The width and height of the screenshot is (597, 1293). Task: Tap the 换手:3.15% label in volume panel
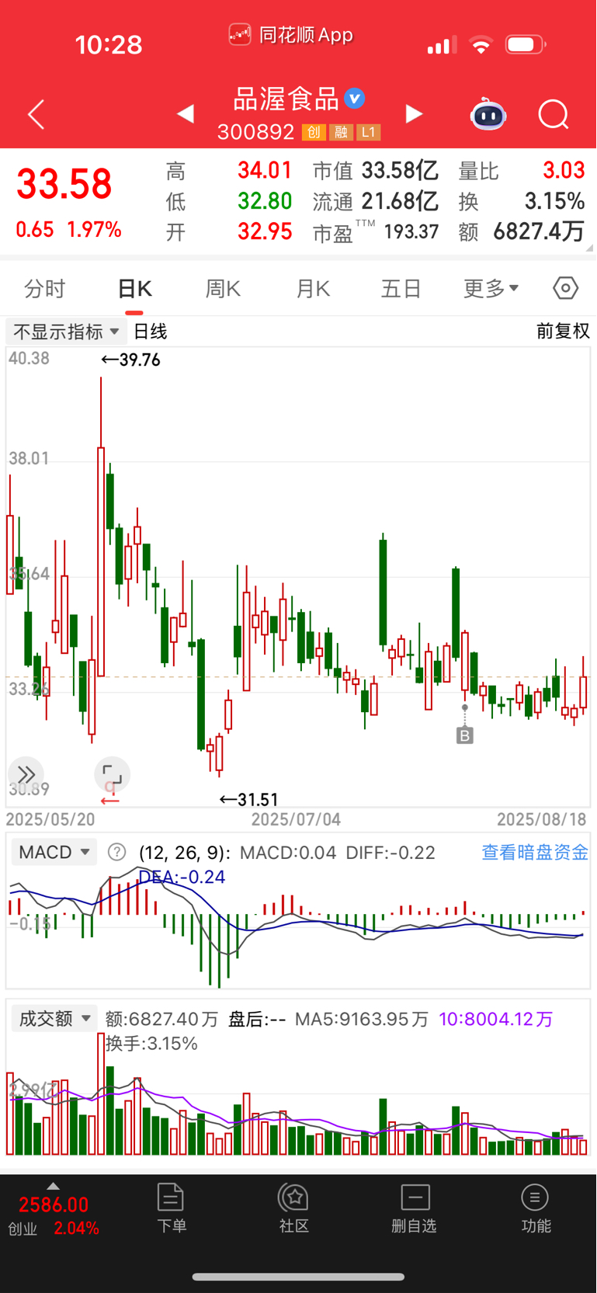(151, 1043)
